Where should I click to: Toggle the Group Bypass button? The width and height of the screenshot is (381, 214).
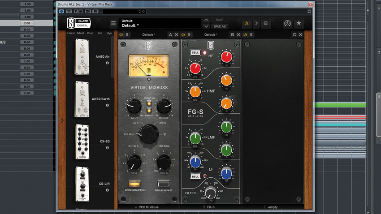point(164,184)
